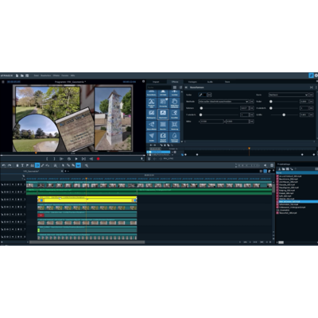This screenshot has width=318, height=318.
Task: Open the Methode dropdown
Action: tap(223, 102)
